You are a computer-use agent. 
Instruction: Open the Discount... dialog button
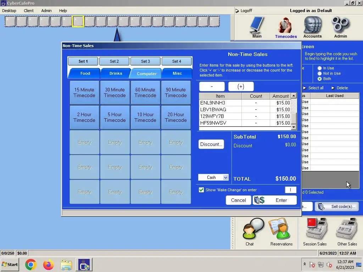point(211,144)
